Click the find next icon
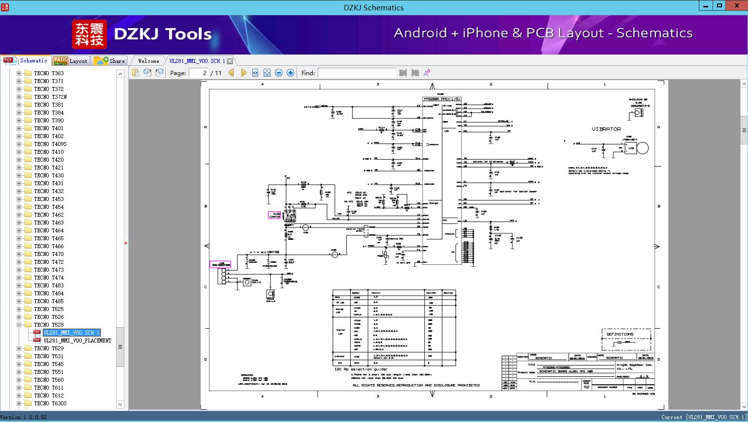Image resolution: width=748 pixels, height=422 pixels. tap(415, 73)
